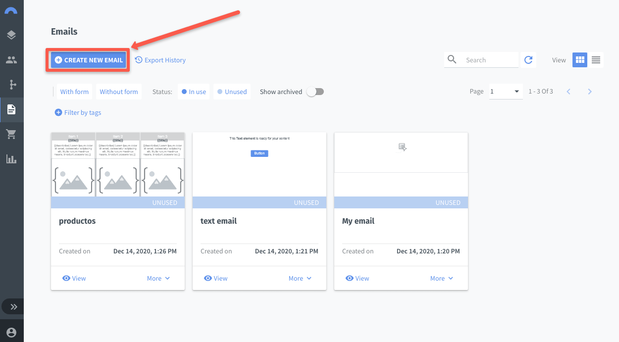Switch to grid view layout
Viewport: 619px width, 342px height.
(x=579, y=59)
